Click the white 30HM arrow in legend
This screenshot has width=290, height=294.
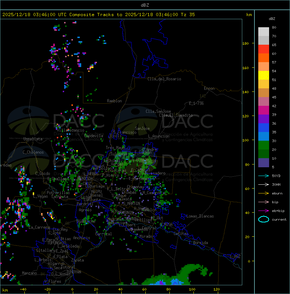pos(264,184)
